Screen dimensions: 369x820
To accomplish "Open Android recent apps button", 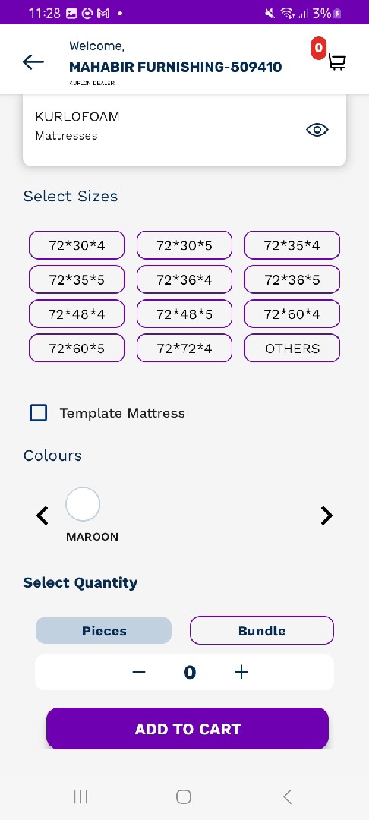I will [x=80, y=796].
